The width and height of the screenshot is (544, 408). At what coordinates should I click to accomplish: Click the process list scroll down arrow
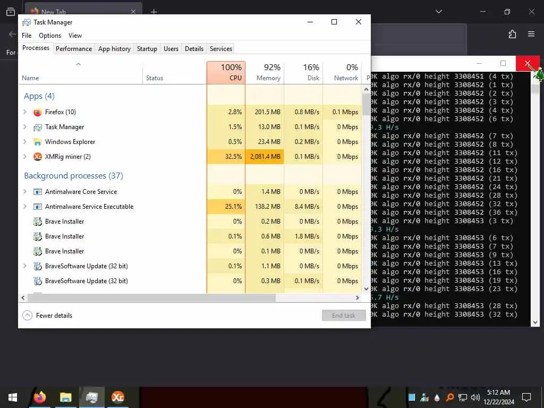click(x=367, y=288)
